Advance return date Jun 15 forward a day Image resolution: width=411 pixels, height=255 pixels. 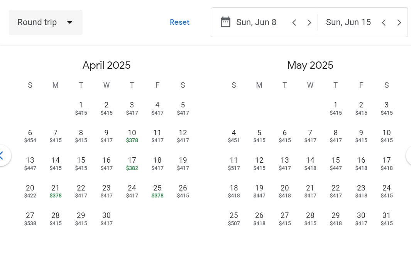pos(399,22)
